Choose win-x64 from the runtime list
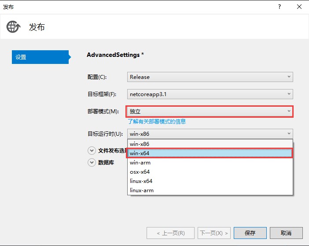The height and width of the screenshot is (246, 309). [210, 153]
